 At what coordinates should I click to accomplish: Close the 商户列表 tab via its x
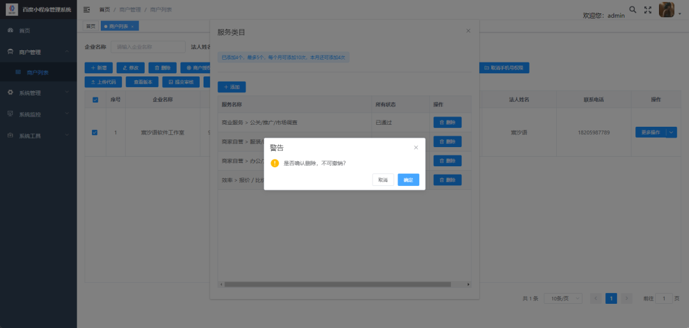pos(133,27)
